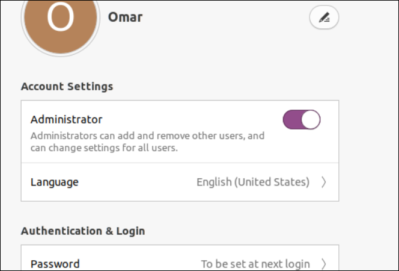This screenshot has width=399, height=271.
Task: Click the Administrator label
Action: coord(67,120)
